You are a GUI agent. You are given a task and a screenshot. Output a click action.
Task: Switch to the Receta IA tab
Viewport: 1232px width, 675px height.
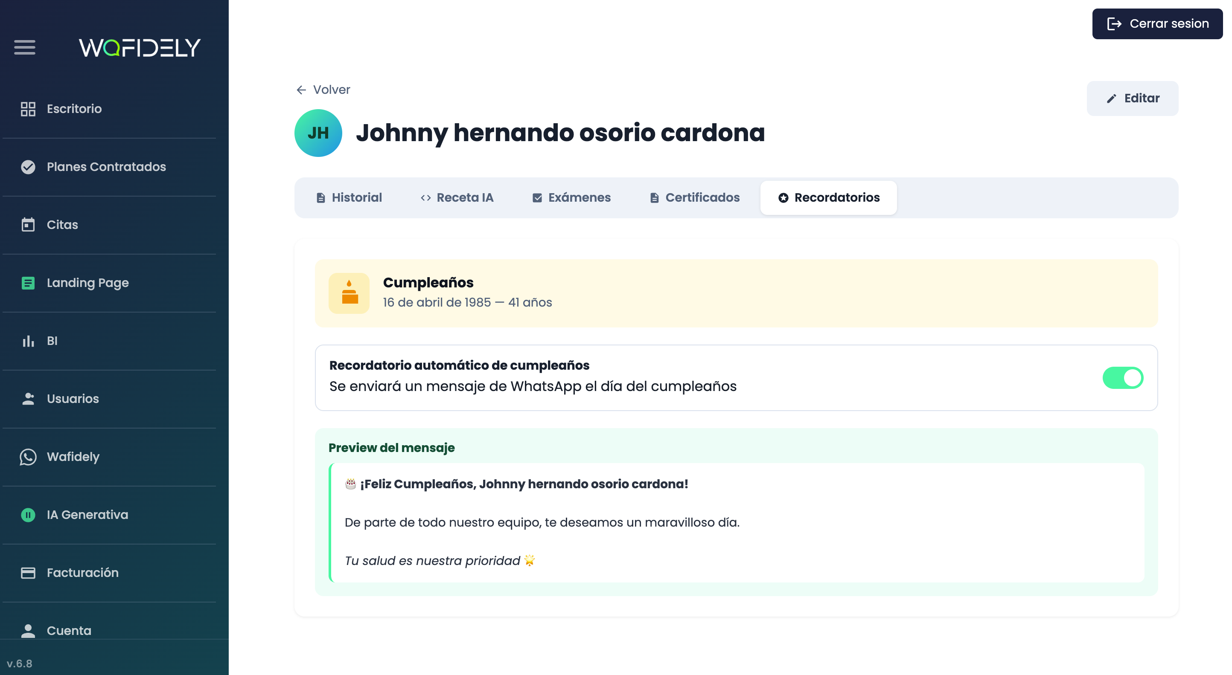pos(457,198)
